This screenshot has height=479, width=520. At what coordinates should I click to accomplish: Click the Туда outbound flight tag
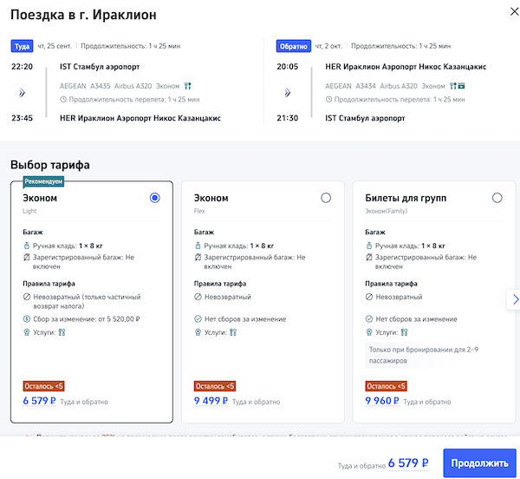click(x=21, y=46)
